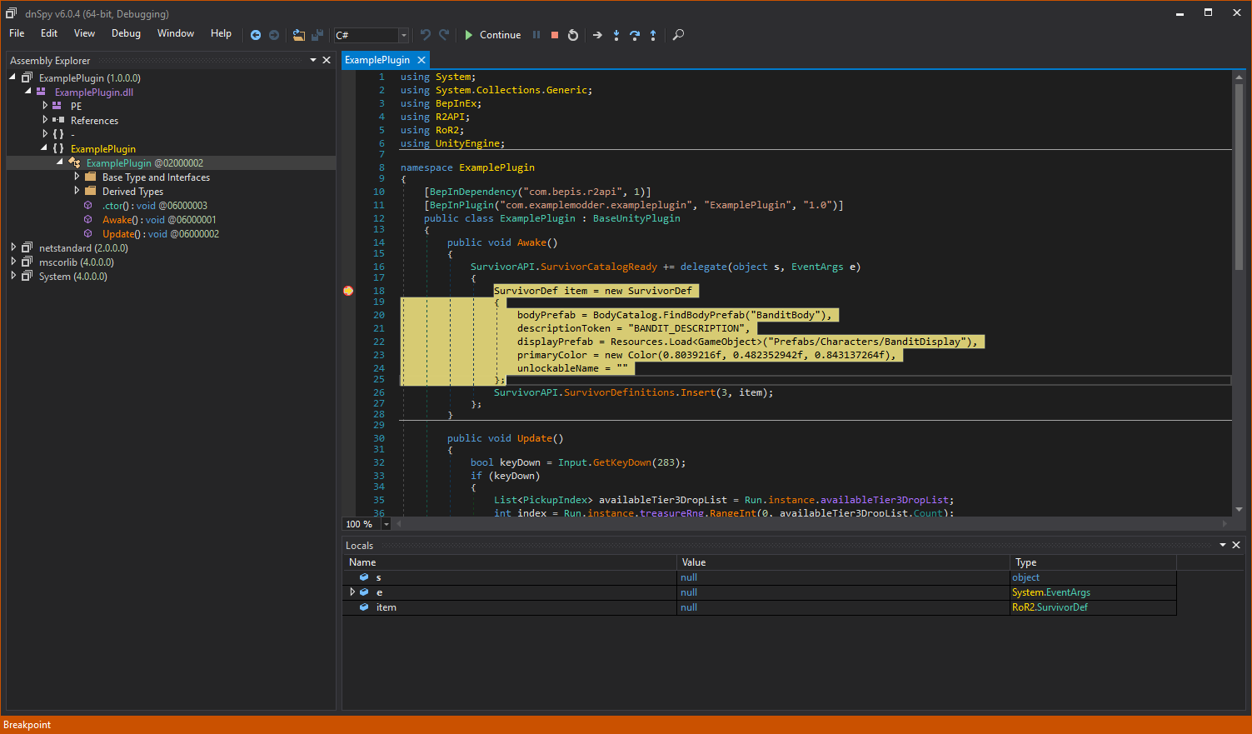Expand the Derived Types folder
This screenshot has width=1252, height=734.
click(x=77, y=191)
